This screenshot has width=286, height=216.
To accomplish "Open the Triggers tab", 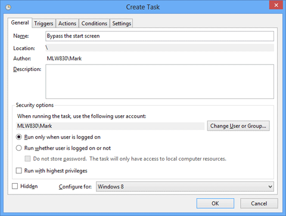I will (x=43, y=23).
